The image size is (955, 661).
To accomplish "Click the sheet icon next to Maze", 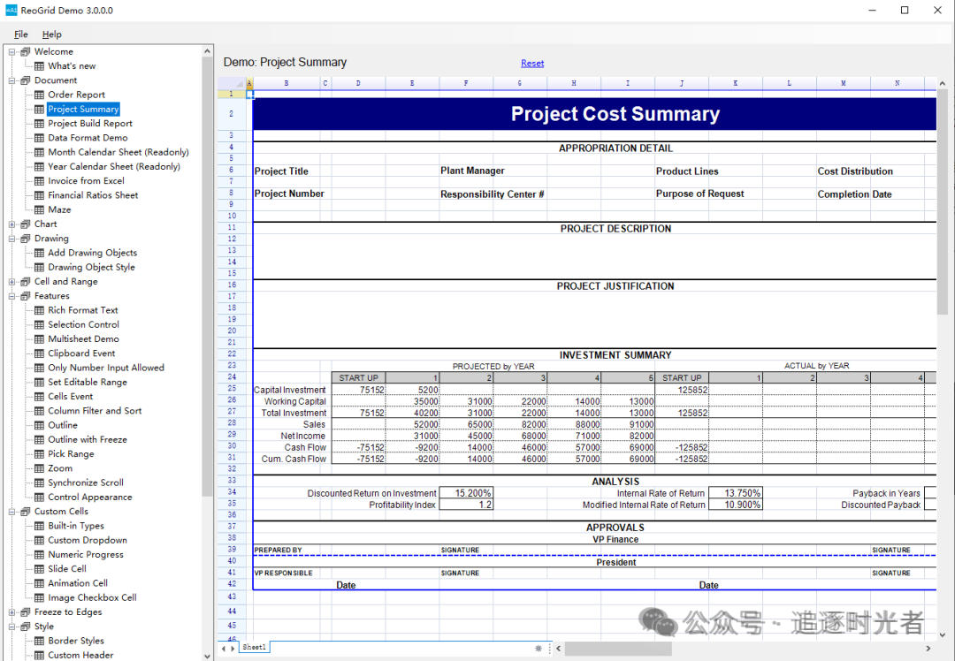I will [x=39, y=209].
